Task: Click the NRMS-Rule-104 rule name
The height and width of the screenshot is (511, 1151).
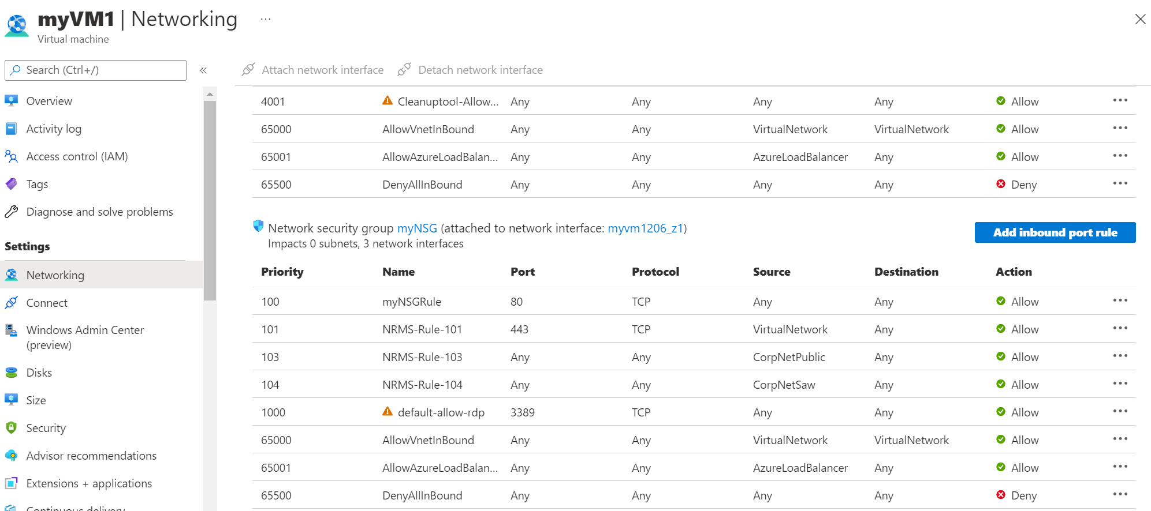Action: [422, 385]
